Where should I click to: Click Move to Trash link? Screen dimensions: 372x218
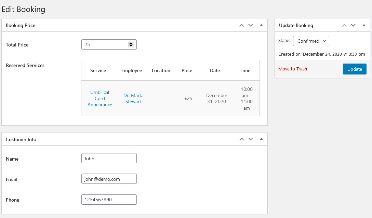tap(293, 69)
